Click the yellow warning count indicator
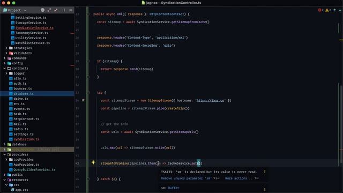 point(328,10)
